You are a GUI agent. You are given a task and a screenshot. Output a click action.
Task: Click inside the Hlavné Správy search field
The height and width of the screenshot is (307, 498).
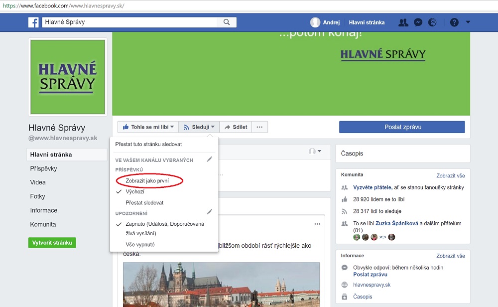pos(129,22)
